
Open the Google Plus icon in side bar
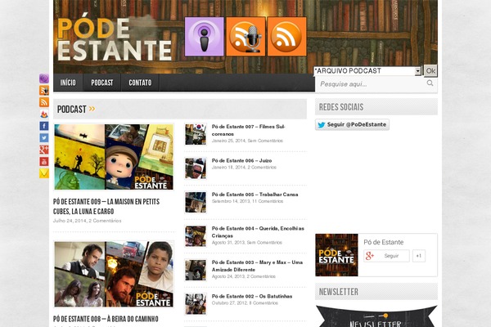click(44, 150)
